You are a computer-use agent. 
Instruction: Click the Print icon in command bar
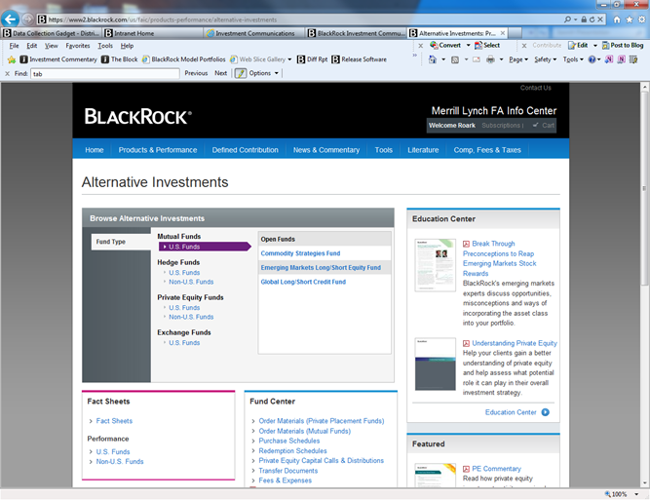point(490,59)
